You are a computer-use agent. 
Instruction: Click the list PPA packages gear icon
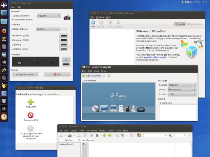tap(31, 128)
